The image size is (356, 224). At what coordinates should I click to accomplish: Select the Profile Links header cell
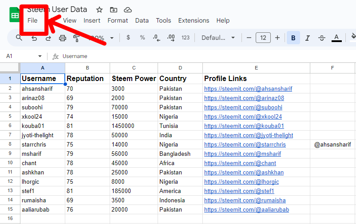click(256, 78)
